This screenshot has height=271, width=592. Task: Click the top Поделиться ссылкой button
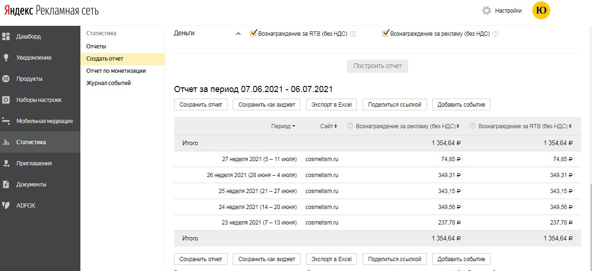click(x=395, y=104)
